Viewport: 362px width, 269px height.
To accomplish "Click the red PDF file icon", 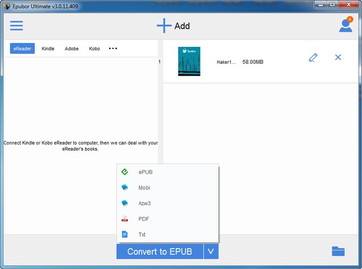I will (x=124, y=219).
